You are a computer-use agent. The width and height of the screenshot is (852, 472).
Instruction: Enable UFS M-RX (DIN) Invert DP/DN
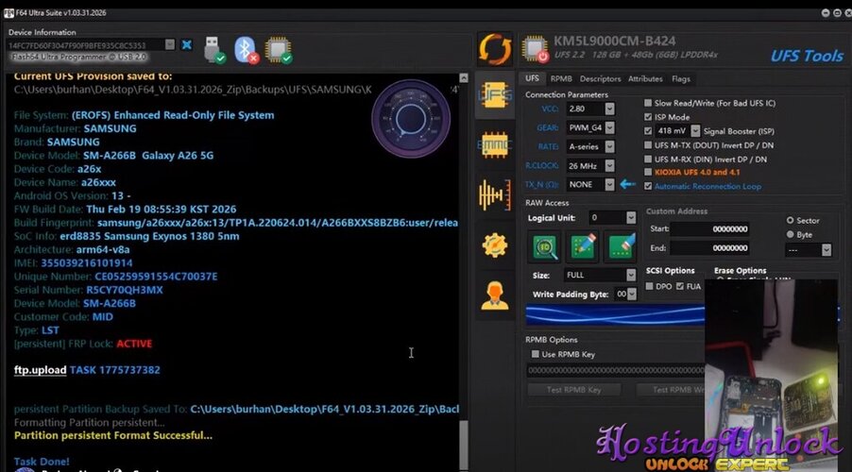(x=648, y=160)
